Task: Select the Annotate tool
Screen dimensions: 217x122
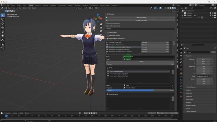Action: click(3, 40)
